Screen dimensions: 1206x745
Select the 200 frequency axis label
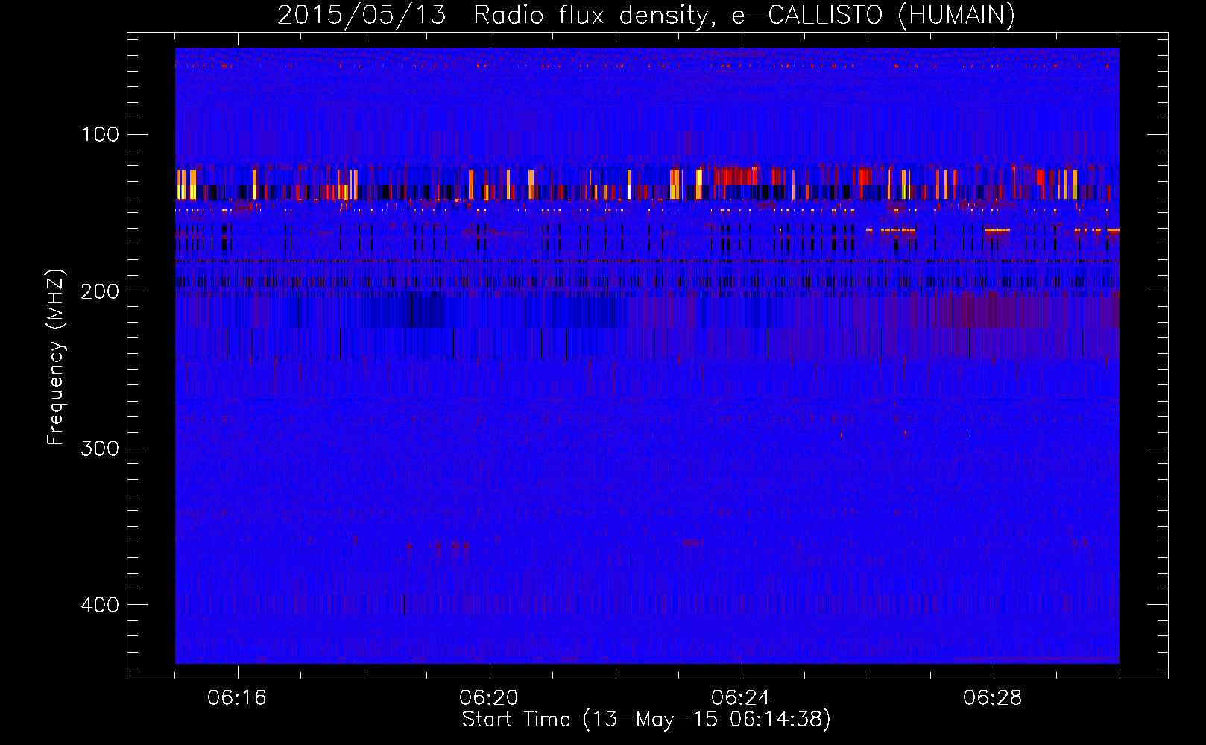click(x=100, y=291)
